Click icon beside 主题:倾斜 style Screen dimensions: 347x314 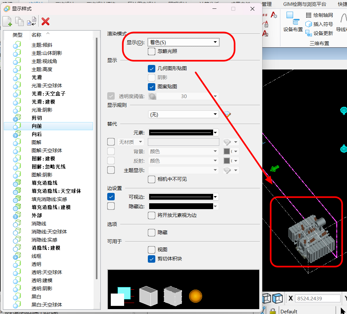(17, 45)
